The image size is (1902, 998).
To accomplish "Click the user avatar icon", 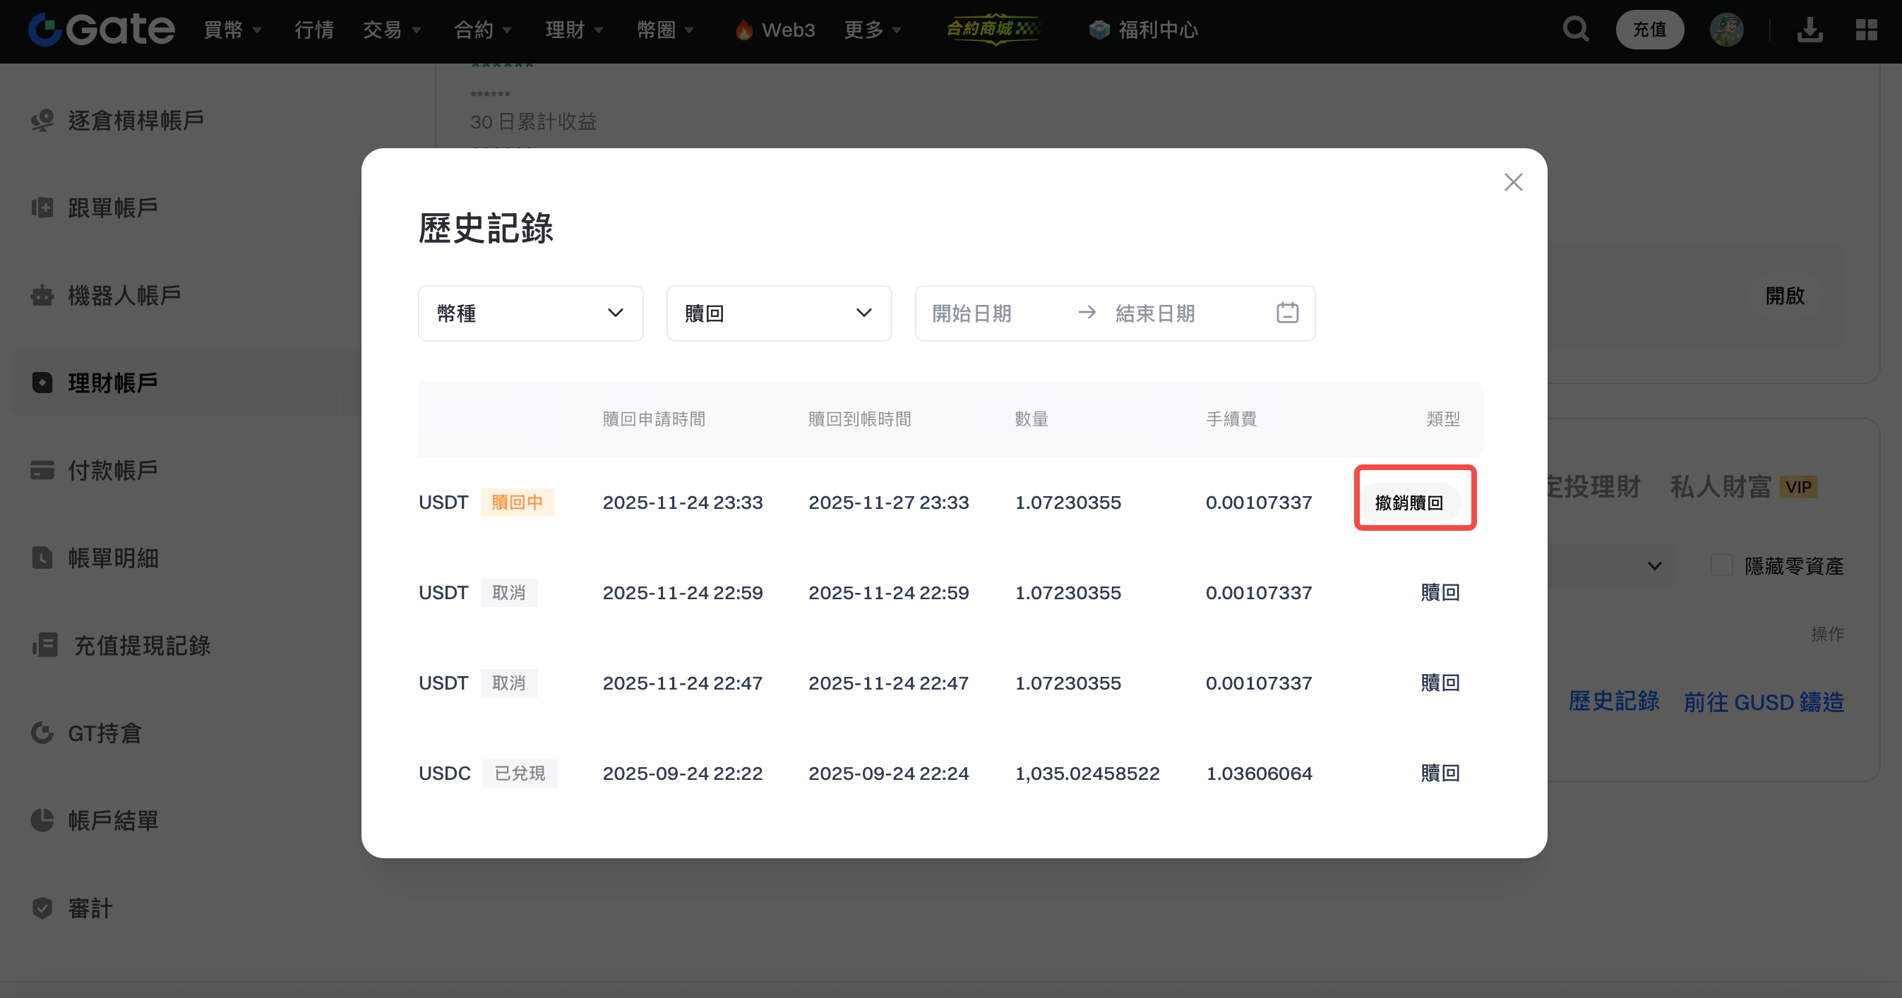I will (x=1726, y=30).
